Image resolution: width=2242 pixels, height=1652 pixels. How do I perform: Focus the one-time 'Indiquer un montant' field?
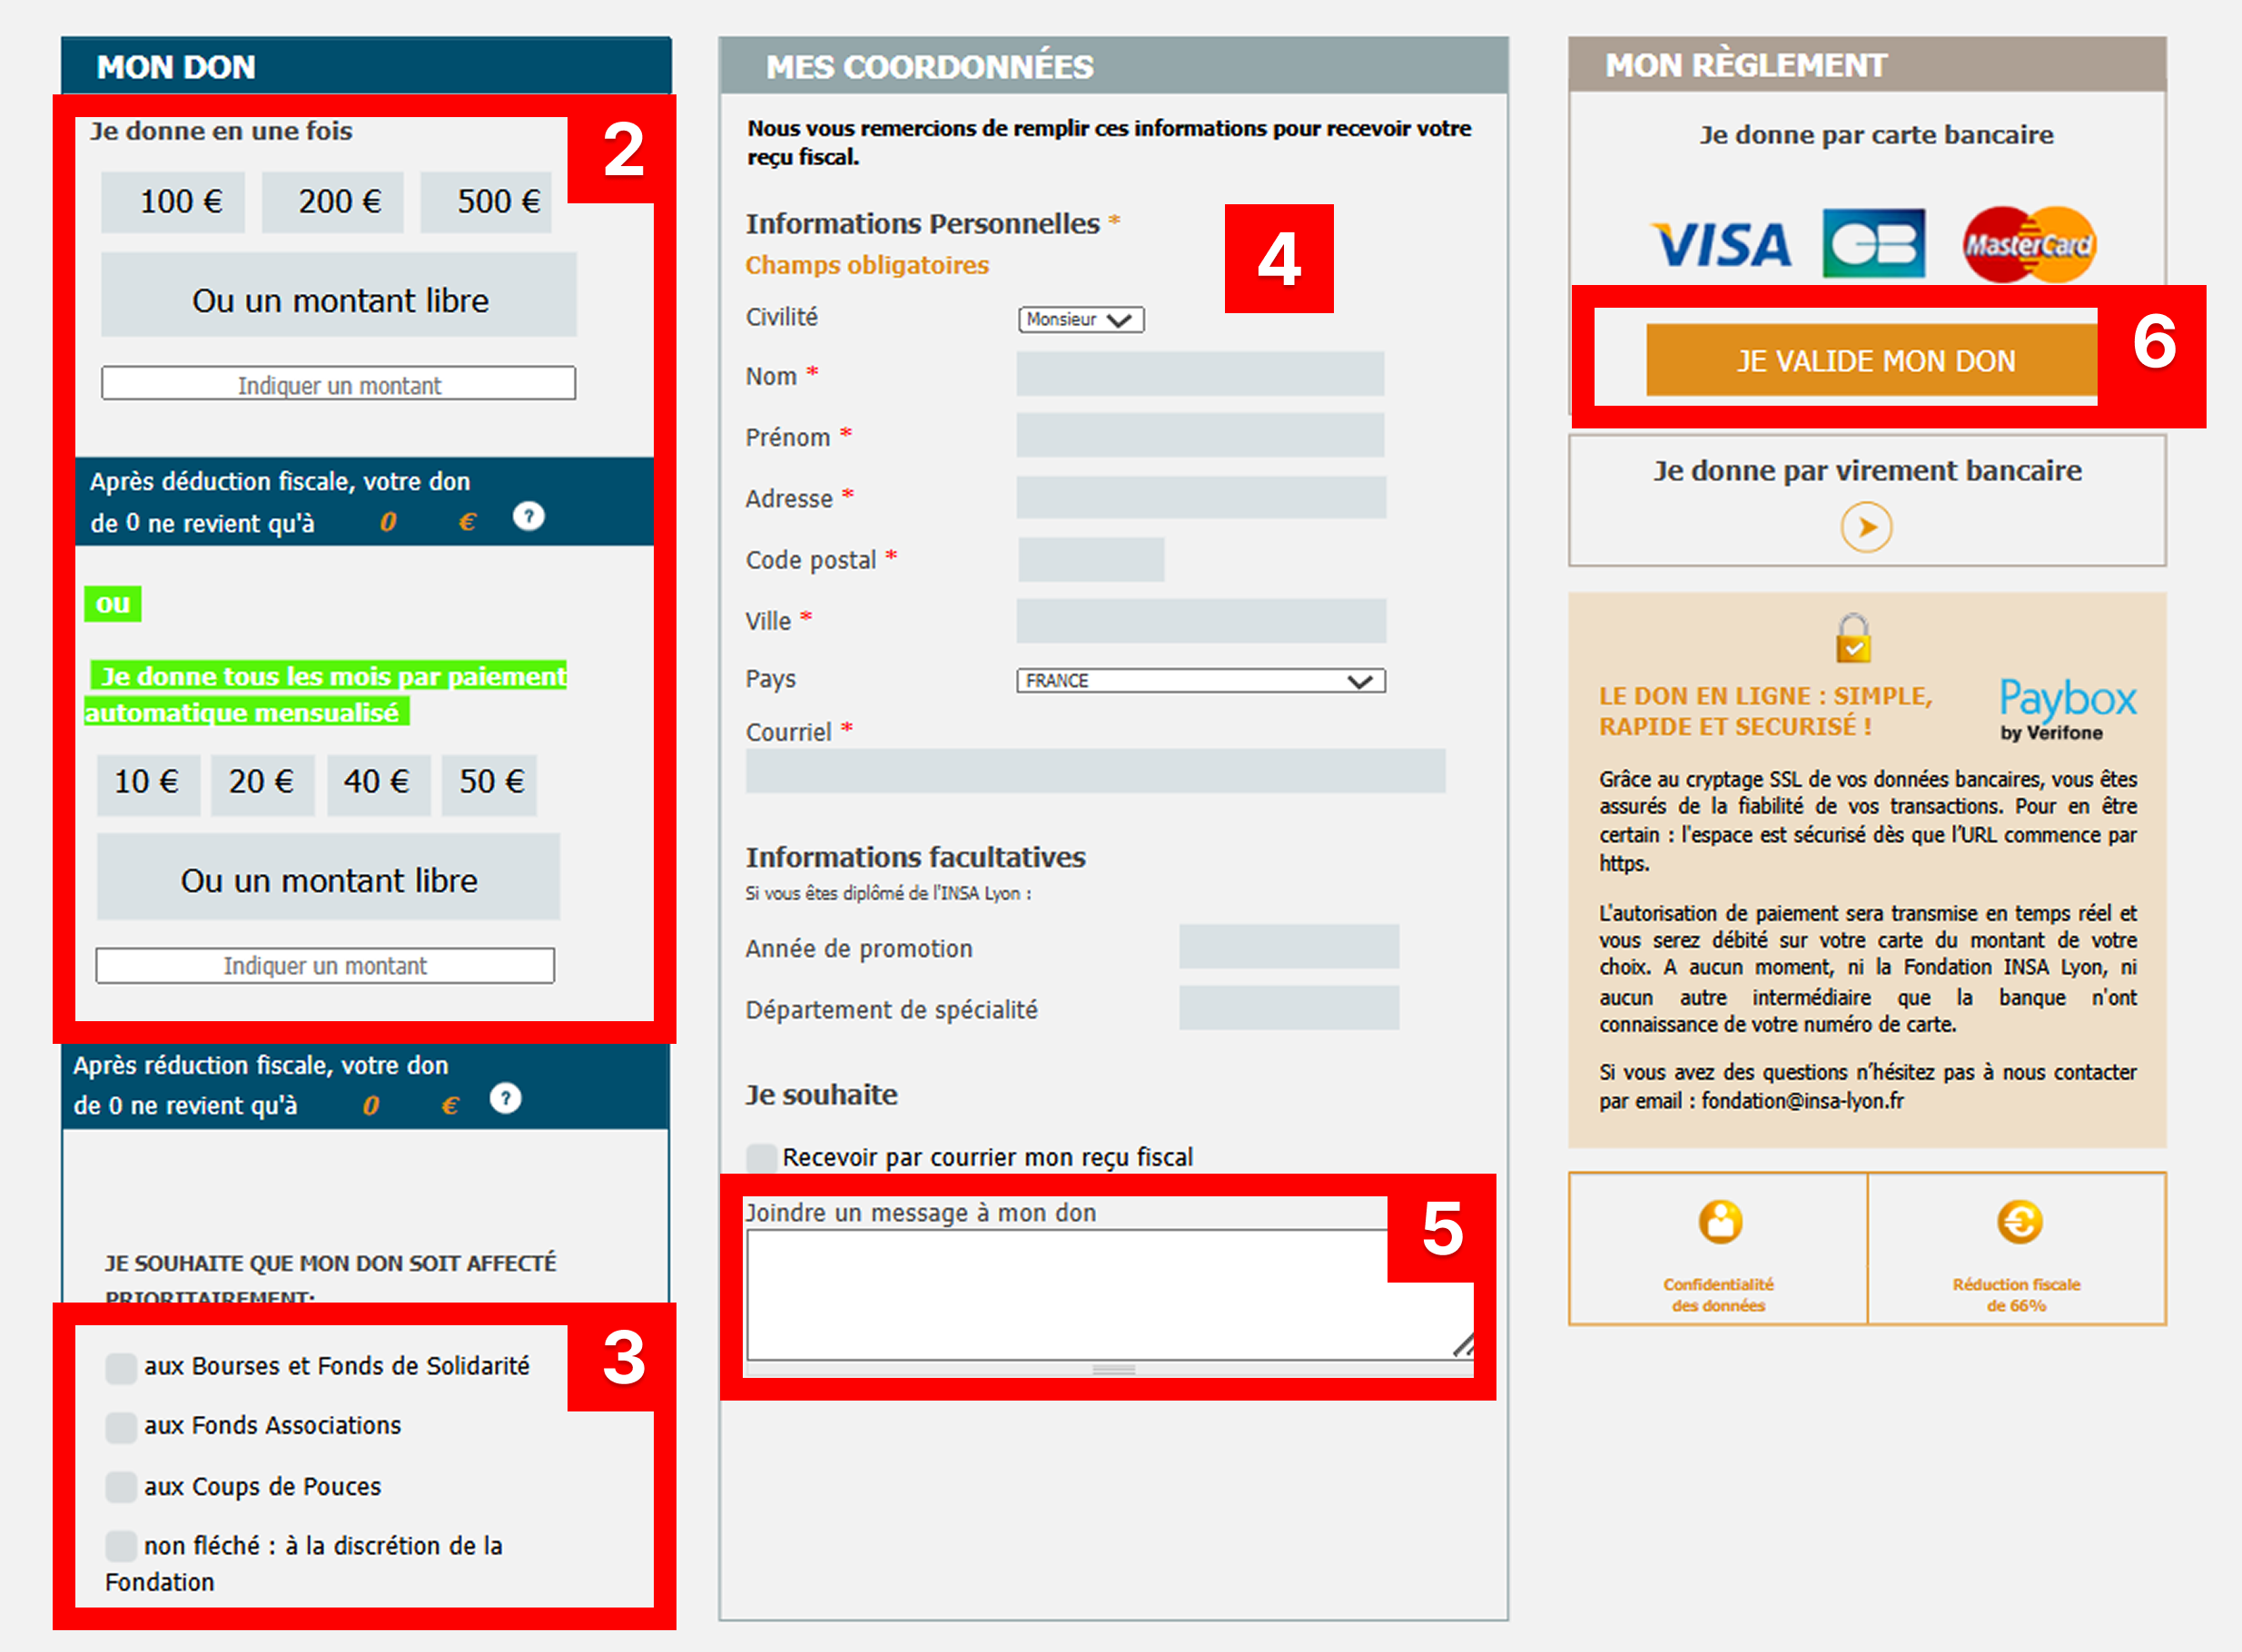[x=339, y=384]
